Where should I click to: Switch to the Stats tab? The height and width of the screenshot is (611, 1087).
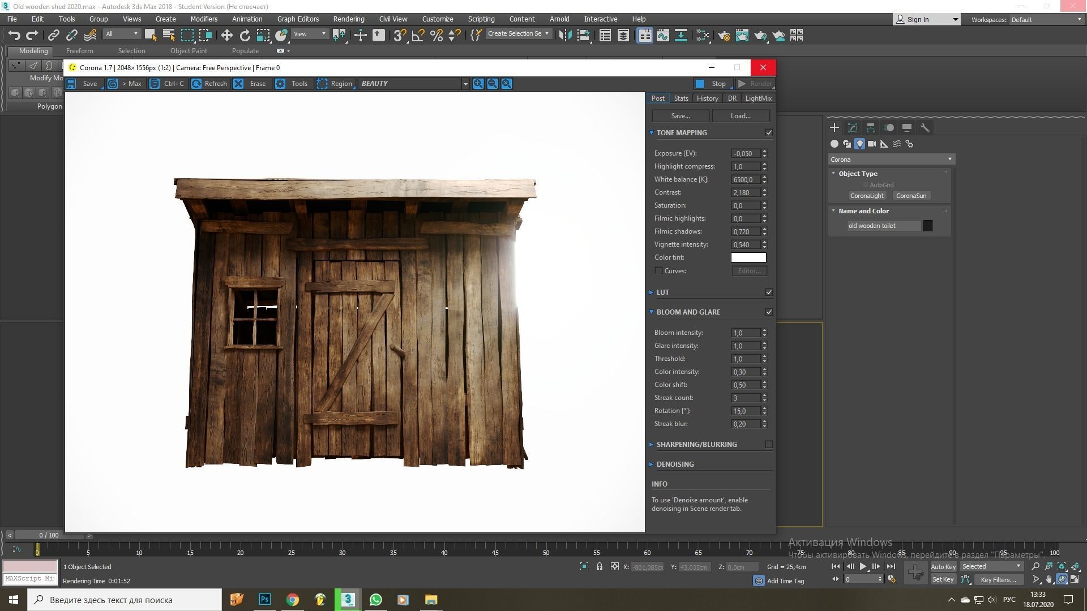[681, 98]
